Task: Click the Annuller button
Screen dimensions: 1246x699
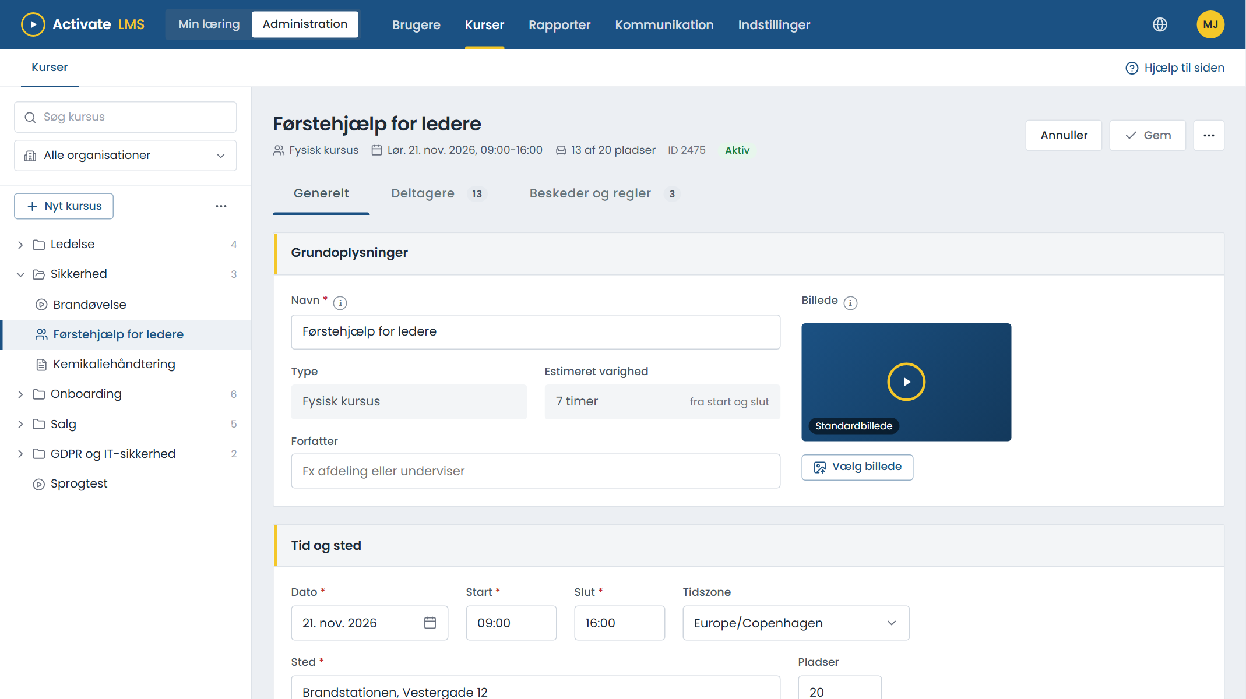Action: pyautogui.click(x=1064, y=136)
